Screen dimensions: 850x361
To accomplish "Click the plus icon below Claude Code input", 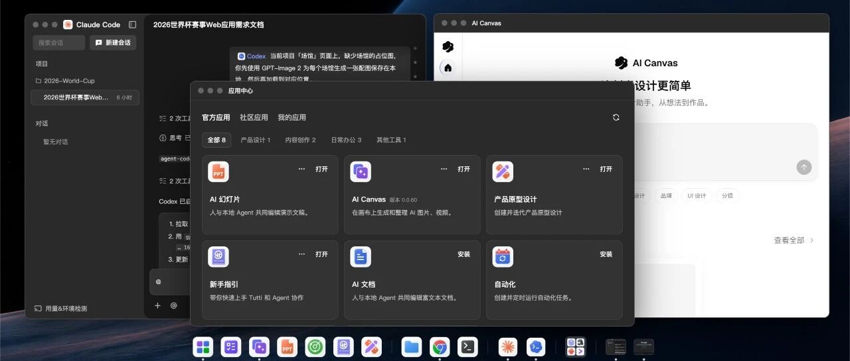I will pyautogui.click(x=157, y=305).
